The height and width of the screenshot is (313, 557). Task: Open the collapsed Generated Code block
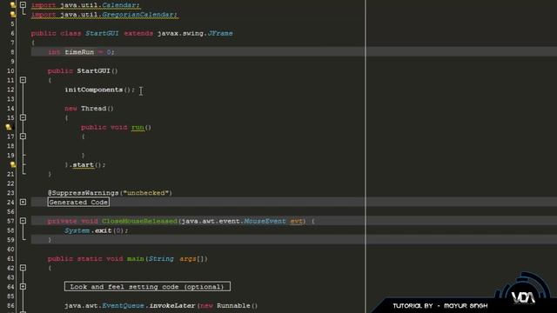coord(78,203)
